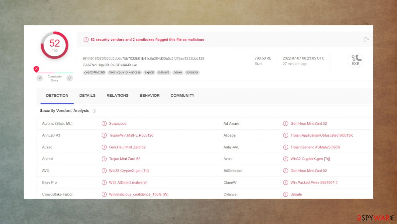Click the Acronis (Static ML) vendor name
The image size is (397, 224).
tap(57, 123)
